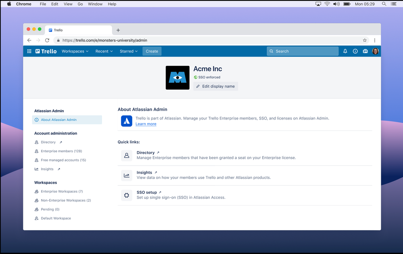Click the AirPlay display icon in menu bar
This screenshot has width=403, height=254.
[x=318, y=4]
